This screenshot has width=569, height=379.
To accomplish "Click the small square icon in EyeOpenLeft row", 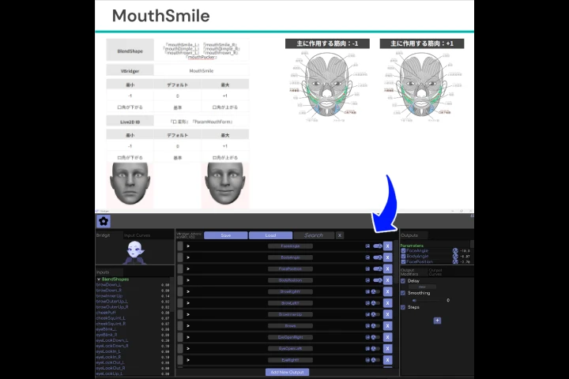I will [367, 348].
